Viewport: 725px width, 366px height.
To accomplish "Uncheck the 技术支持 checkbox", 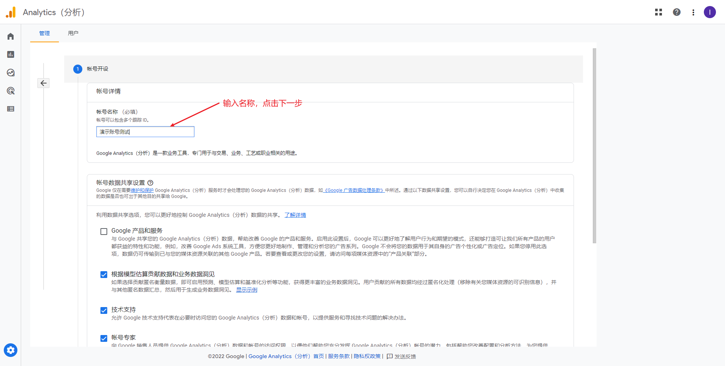I will (x=104, y=310).
